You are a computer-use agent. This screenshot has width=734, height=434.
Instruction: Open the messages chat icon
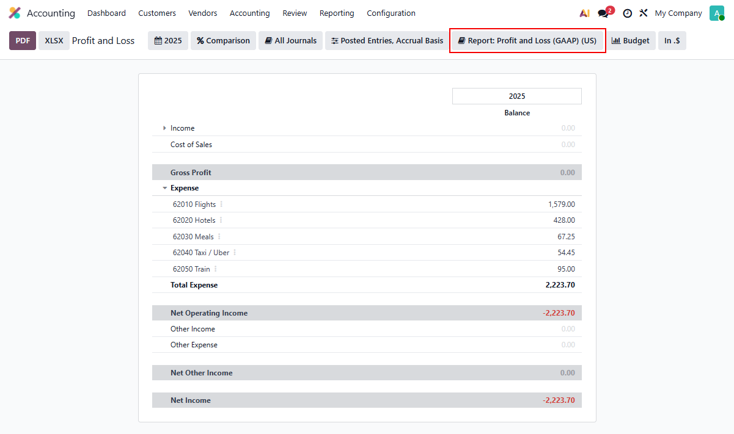click(604, 13)
